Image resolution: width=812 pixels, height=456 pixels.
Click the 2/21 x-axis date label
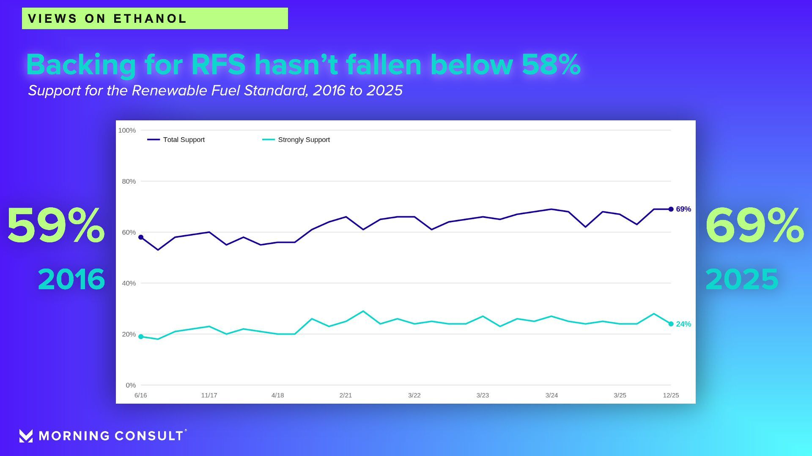(x=346, y=395)
